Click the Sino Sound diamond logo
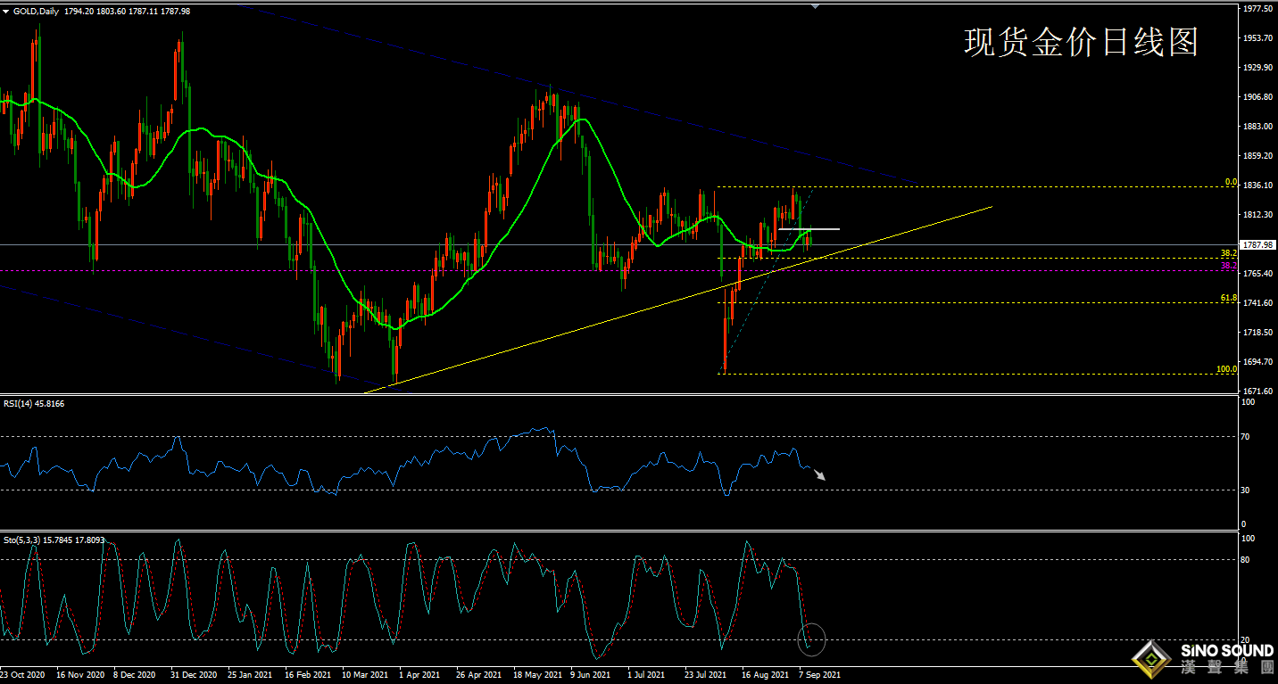 click(1151, 660)
